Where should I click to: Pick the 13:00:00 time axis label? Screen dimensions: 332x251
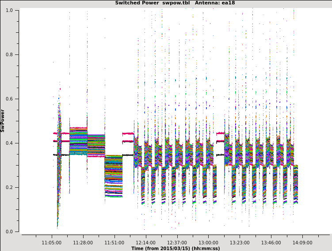[208, 243]
